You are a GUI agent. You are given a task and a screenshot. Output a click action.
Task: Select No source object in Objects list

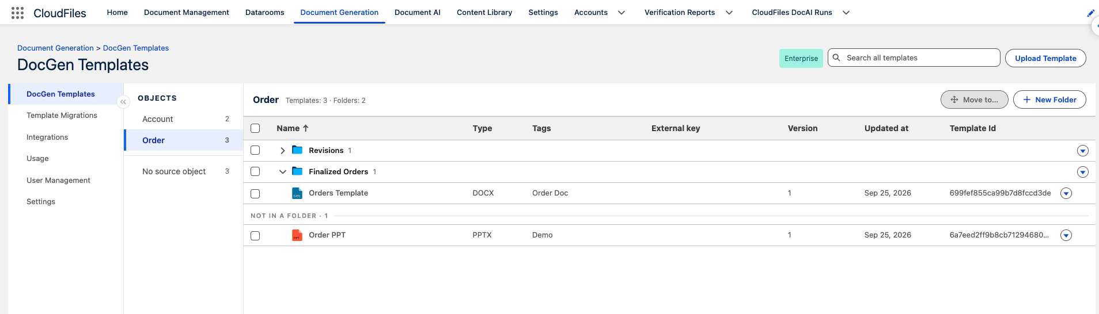point(184,171)
